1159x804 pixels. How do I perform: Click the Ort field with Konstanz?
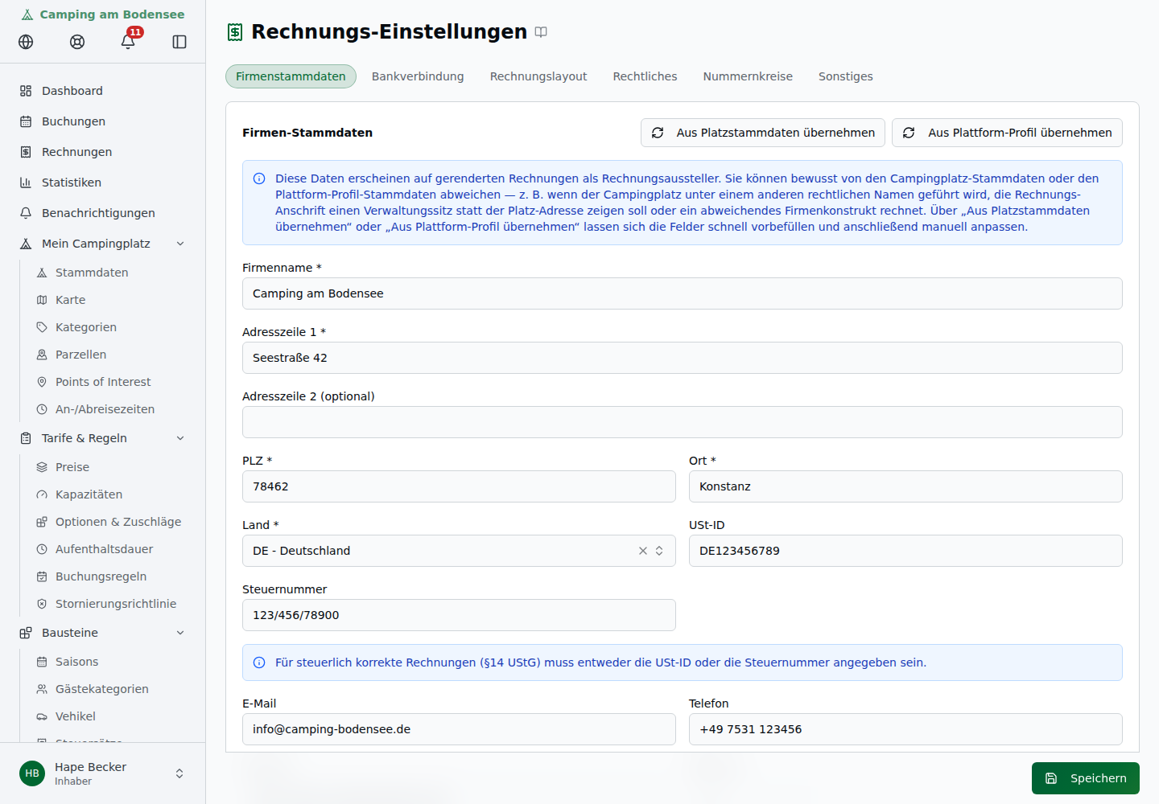click(905, 486)
